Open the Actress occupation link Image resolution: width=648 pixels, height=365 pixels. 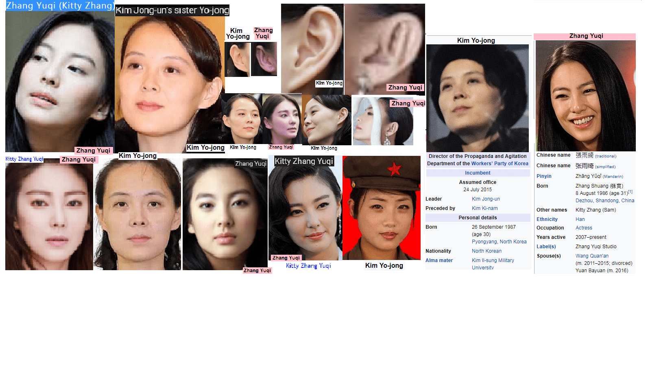[x=584, y=228]
